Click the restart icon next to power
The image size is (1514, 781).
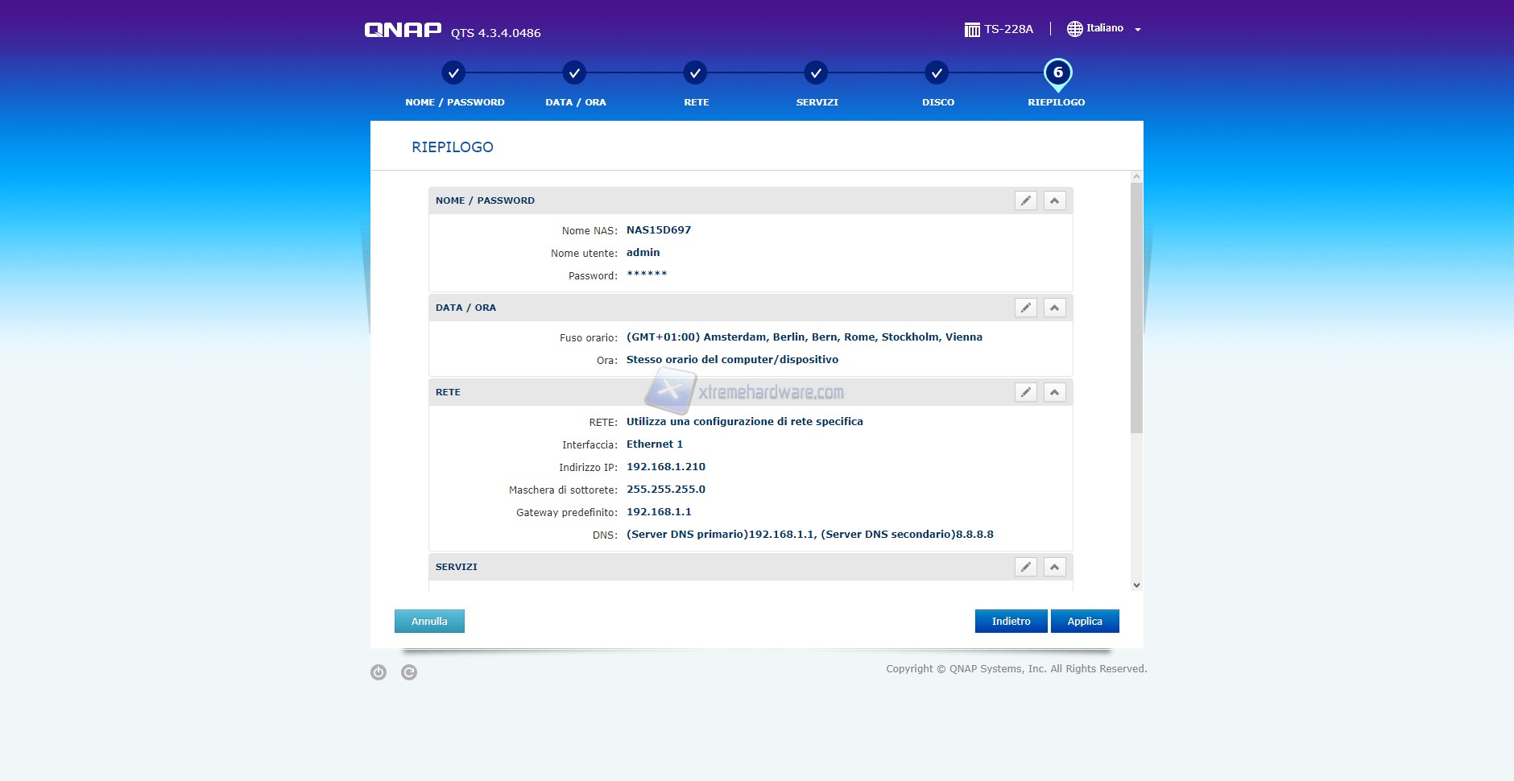tap(409, 672)
